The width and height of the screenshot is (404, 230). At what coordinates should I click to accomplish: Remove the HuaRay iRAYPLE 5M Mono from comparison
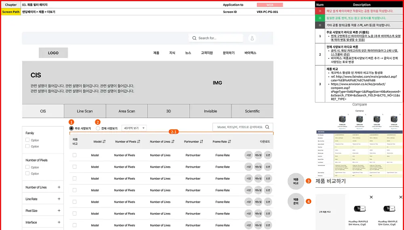371,197
